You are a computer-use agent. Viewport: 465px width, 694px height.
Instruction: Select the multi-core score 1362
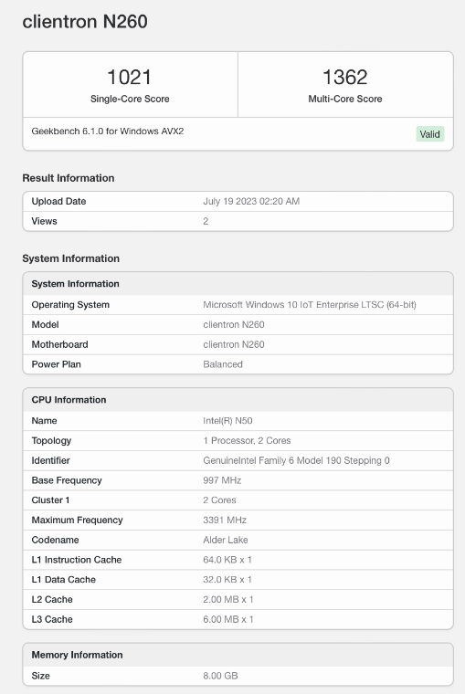click(345, 77)
